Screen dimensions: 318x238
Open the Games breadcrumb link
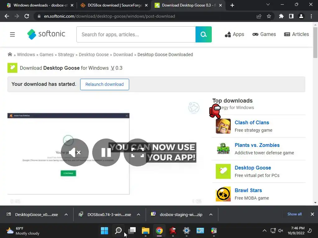pyautogui.click(x=47, y=55)
